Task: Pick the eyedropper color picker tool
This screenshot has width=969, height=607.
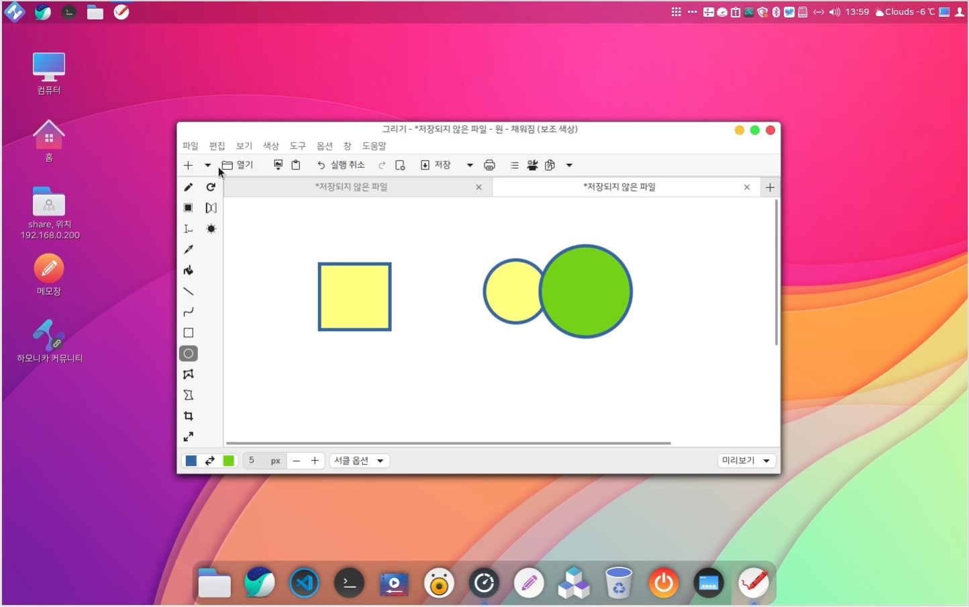Action: pyautogui.click(x=189, y=250)
